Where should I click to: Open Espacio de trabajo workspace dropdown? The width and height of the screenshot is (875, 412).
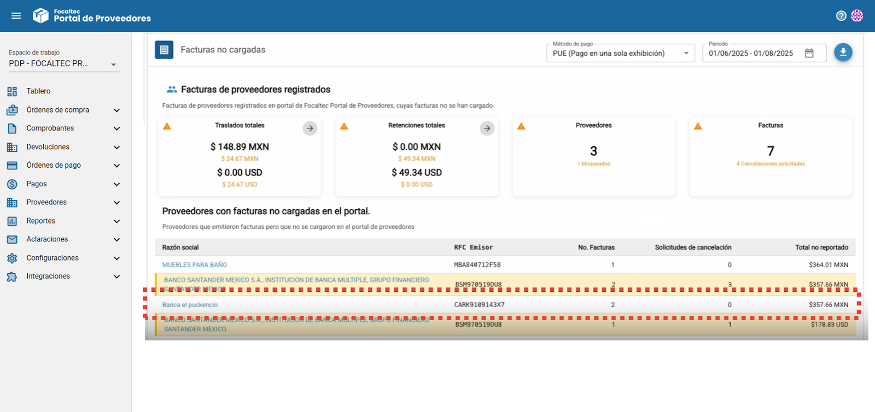[x=64, y=63]
